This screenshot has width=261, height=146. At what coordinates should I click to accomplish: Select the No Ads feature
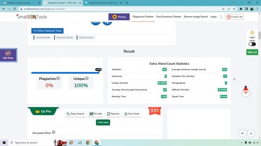(x=96, y=114)
